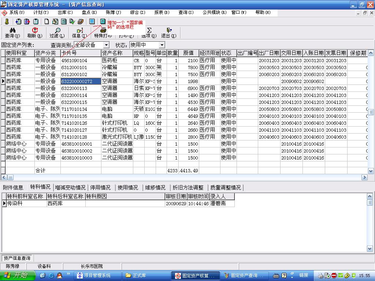Open the 公共模块(R) menu

[215, 12]
